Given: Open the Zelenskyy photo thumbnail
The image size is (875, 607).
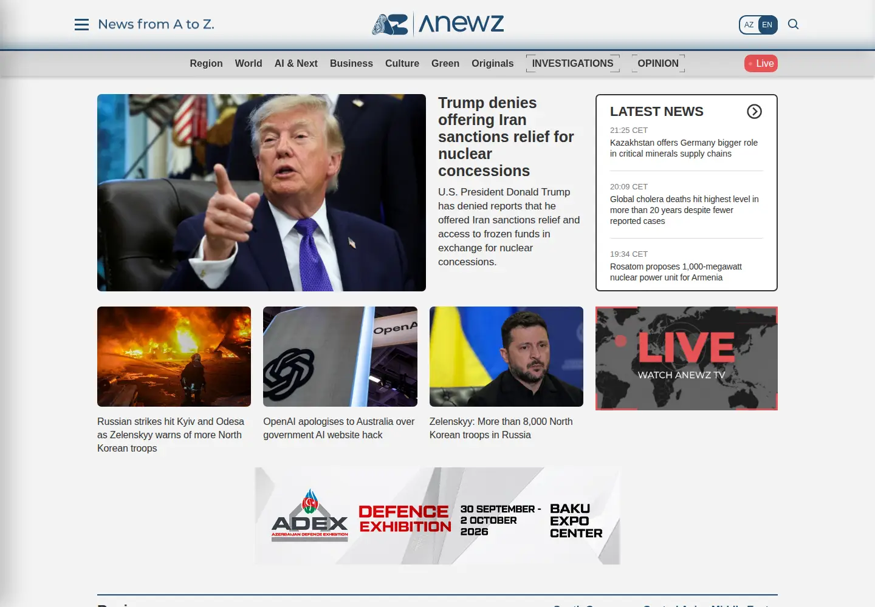Looking at the screenshot, I should [506, 356].
